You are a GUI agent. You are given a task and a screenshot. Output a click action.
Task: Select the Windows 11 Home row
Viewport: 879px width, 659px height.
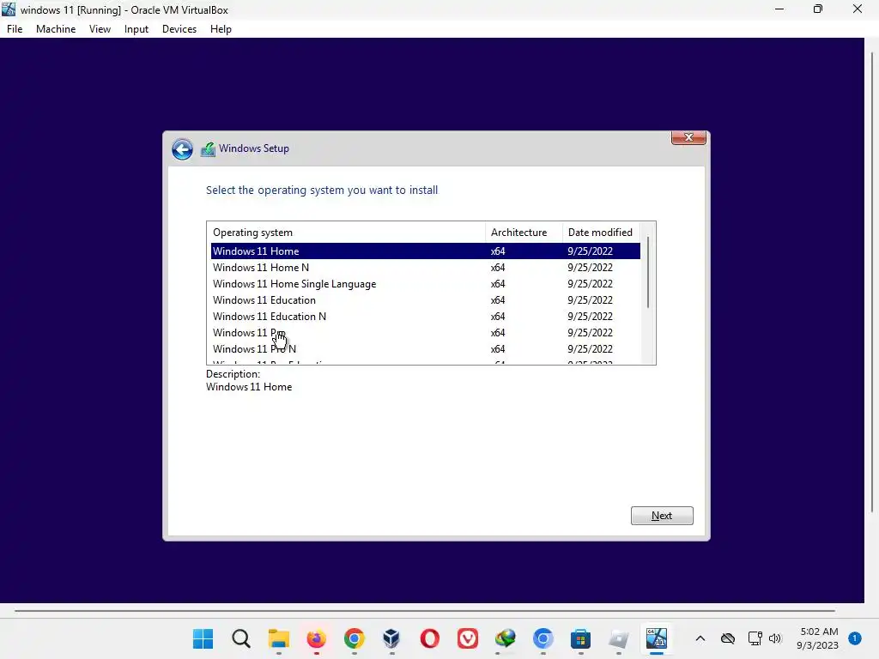pyautogui.click(x=425, y=251)
